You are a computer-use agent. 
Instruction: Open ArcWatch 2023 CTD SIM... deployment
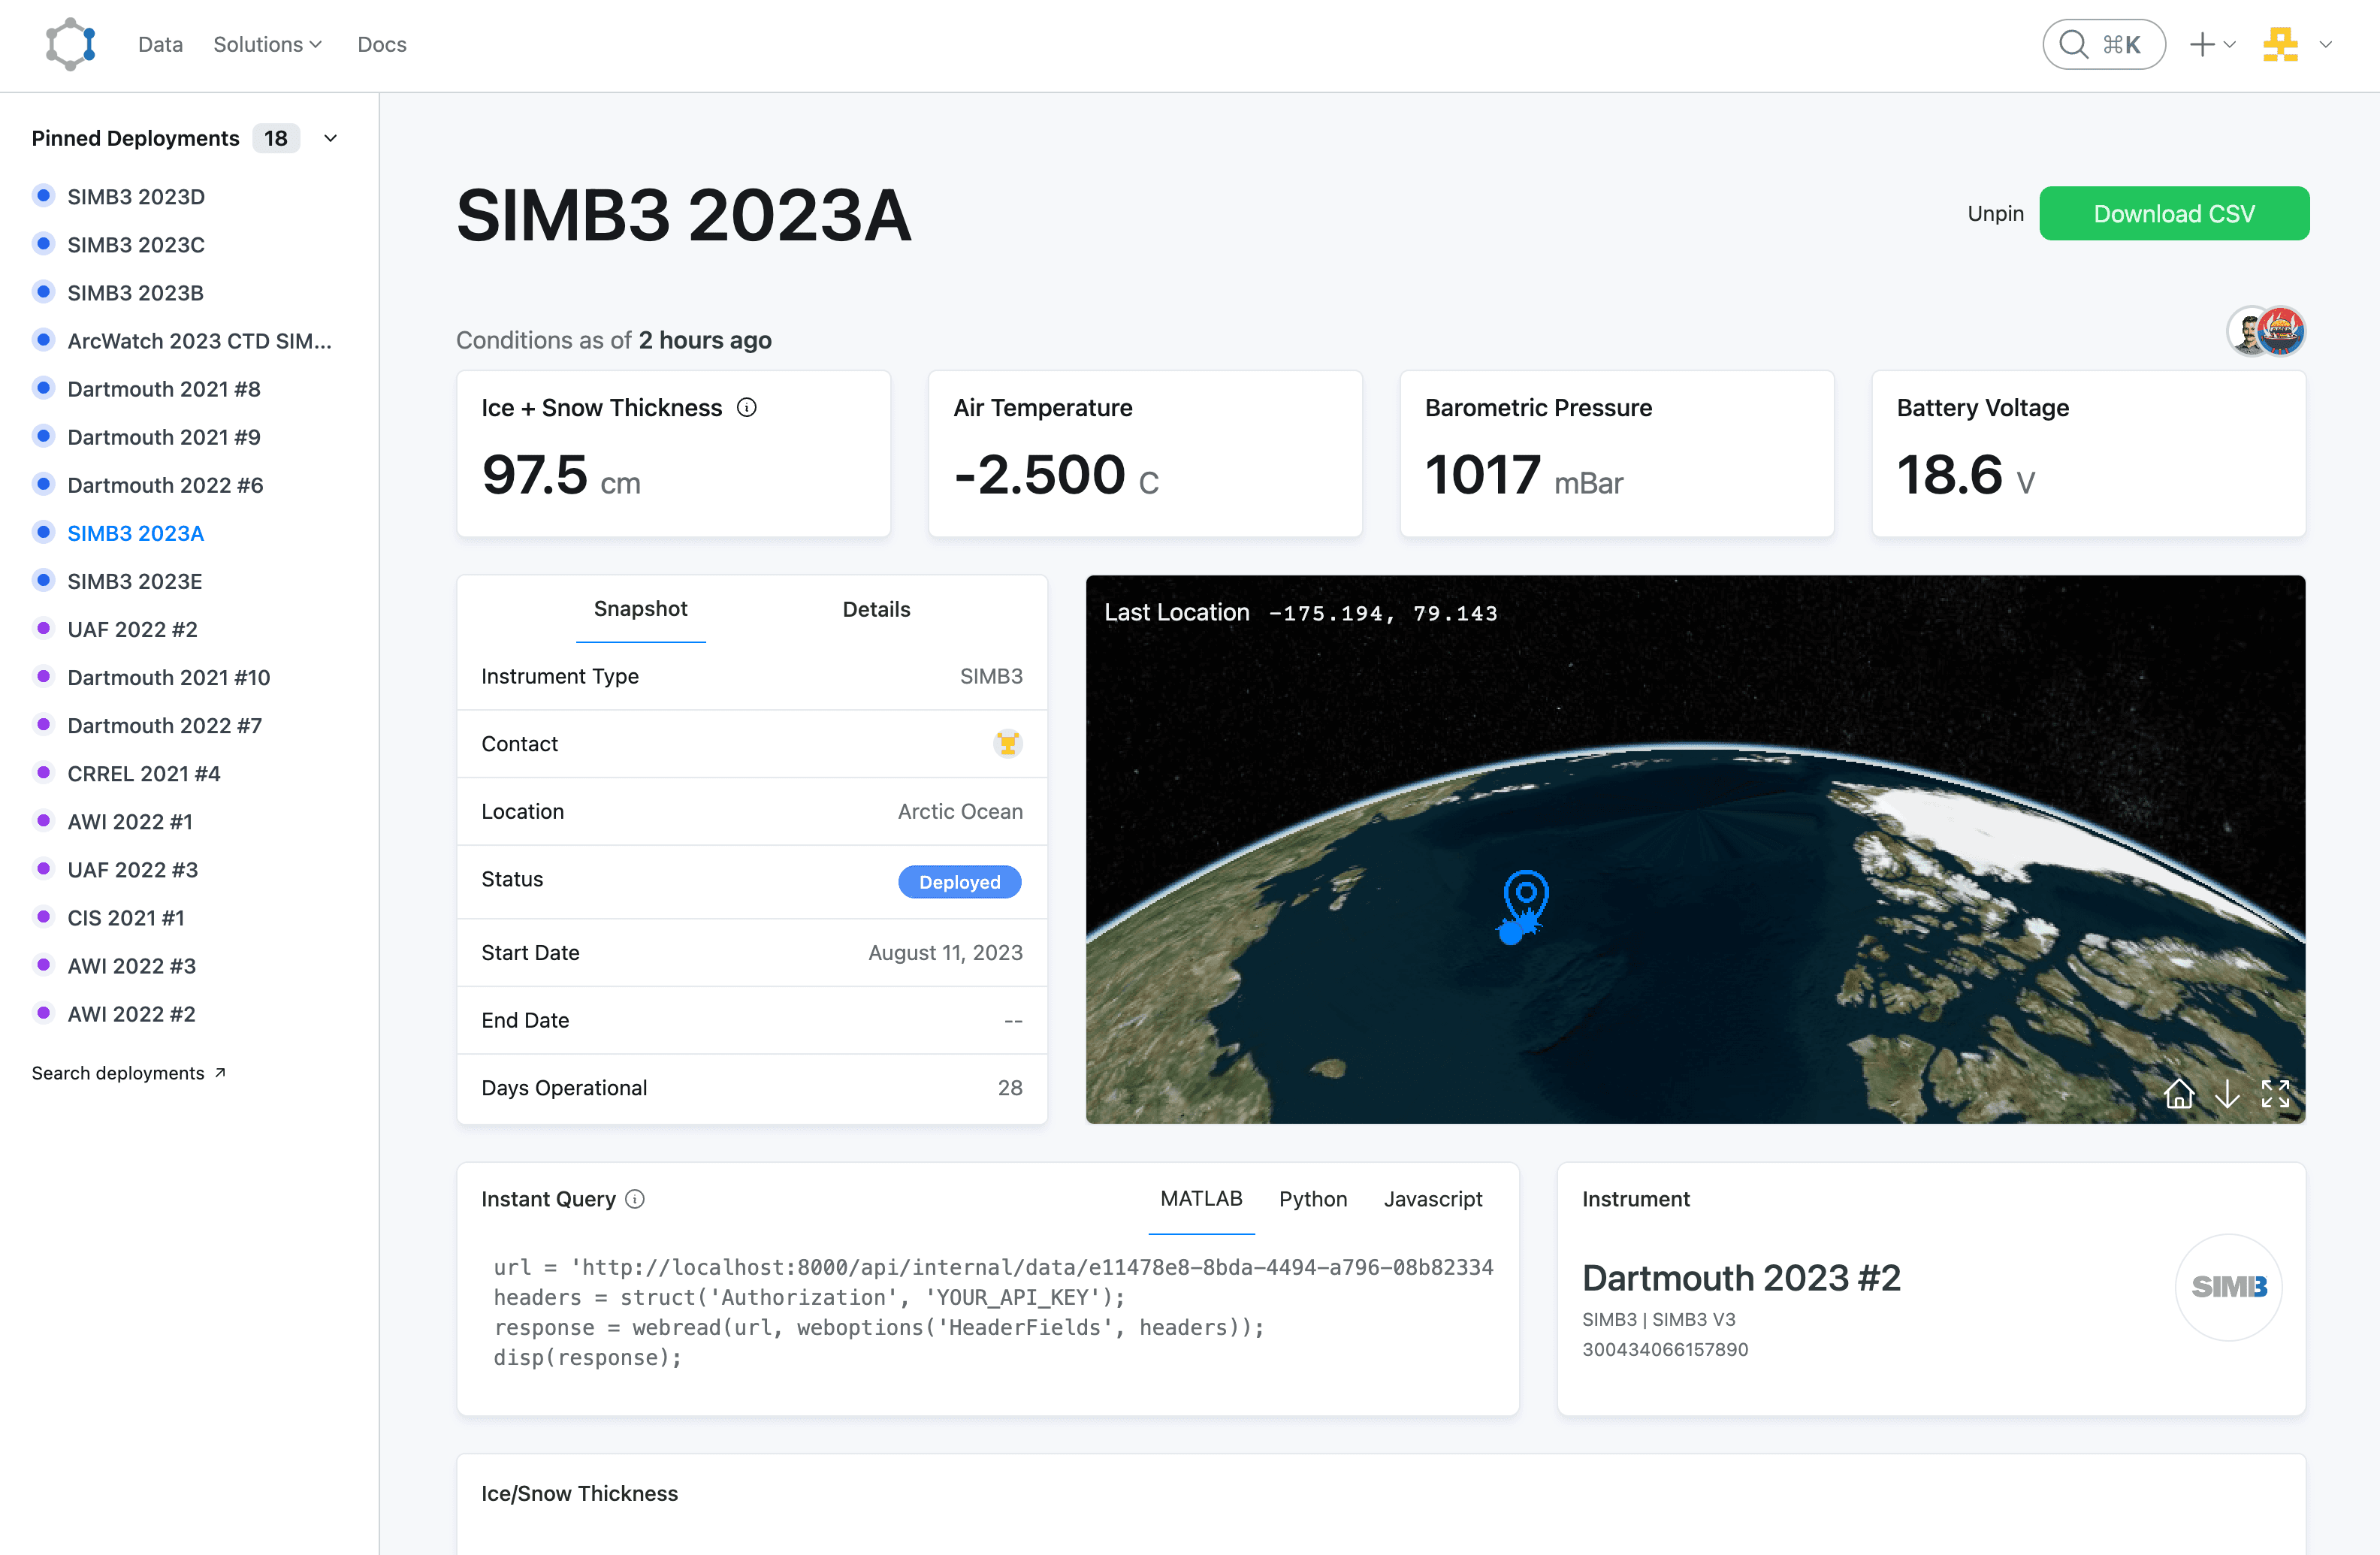click(199, 340)
